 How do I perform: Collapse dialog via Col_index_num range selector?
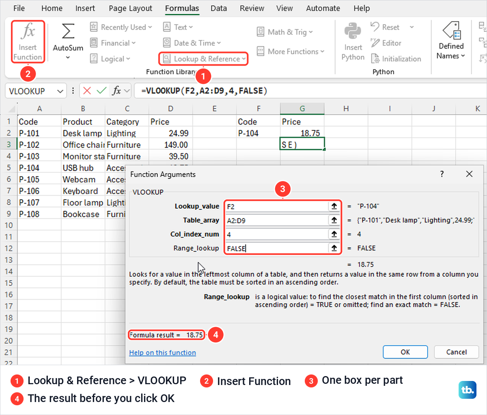[334, 234]
